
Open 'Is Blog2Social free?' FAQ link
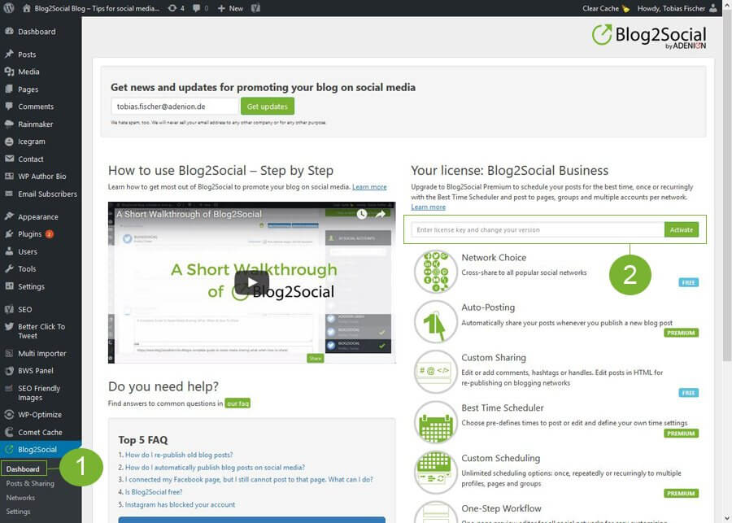(x=154, y=492)
